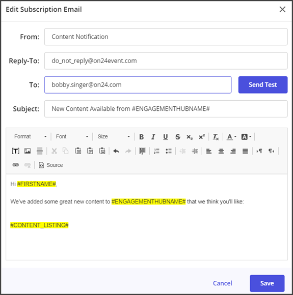
Task: Toggle Strikethrough formatting
Action: [x=177, y=137]
